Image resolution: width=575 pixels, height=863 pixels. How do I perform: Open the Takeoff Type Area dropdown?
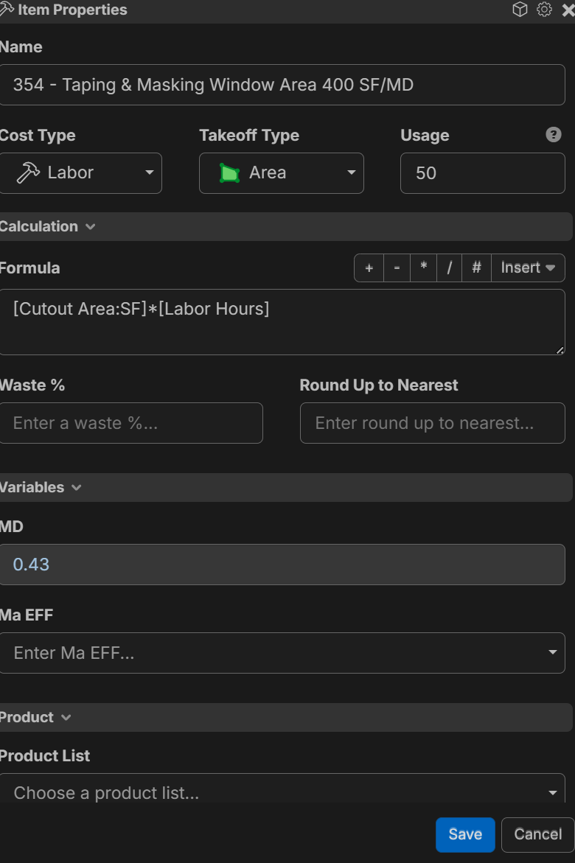point(281,173)
